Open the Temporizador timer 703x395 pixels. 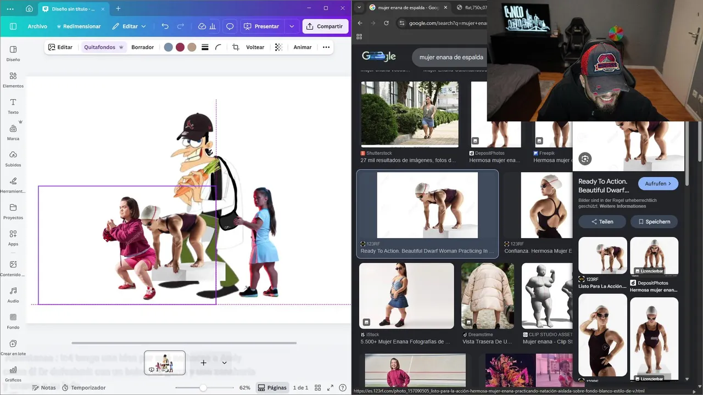point(83,388)
